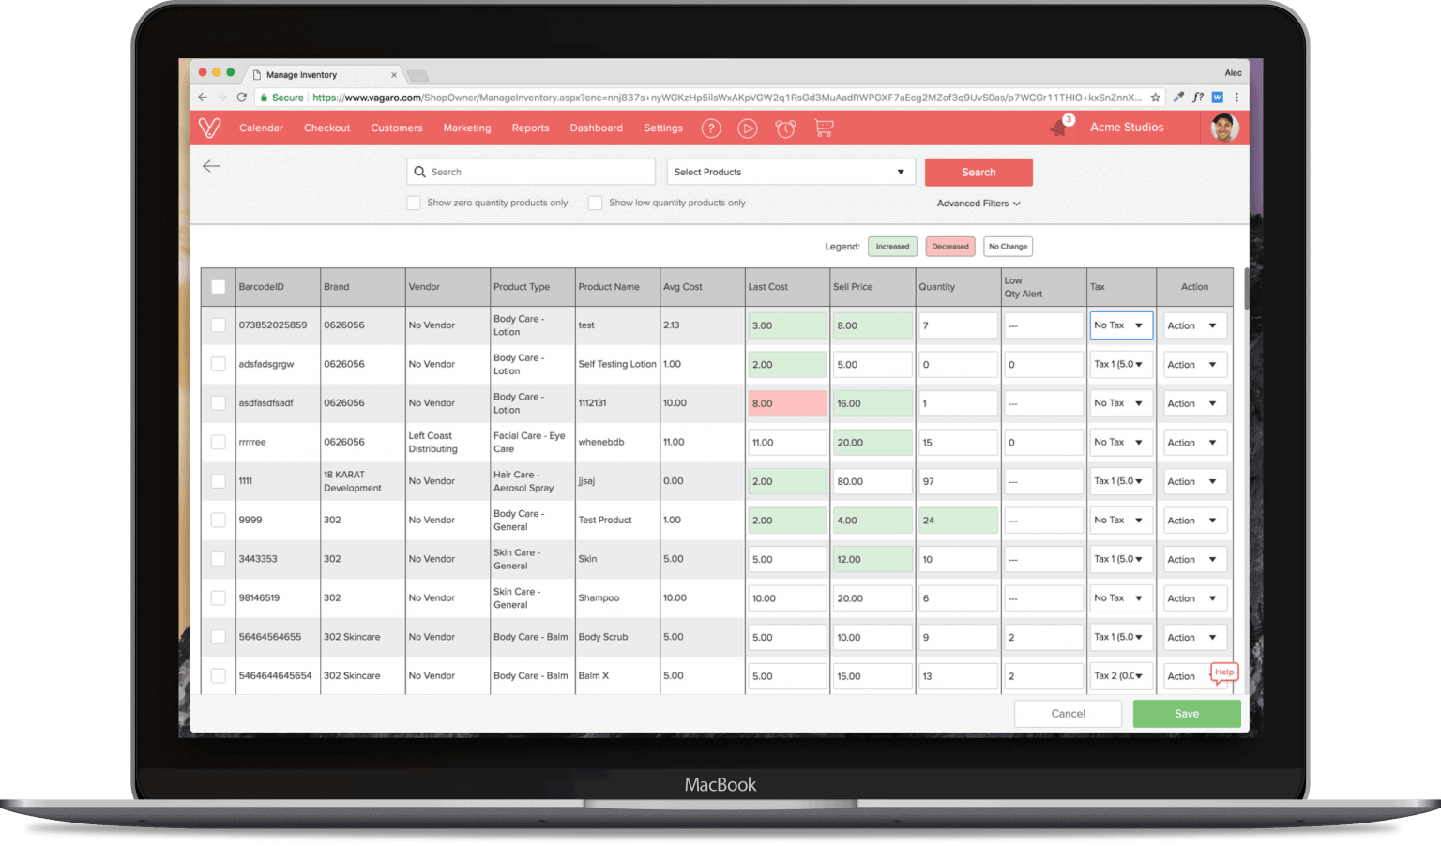Save the inventory changes

(x=1186, y=713)
